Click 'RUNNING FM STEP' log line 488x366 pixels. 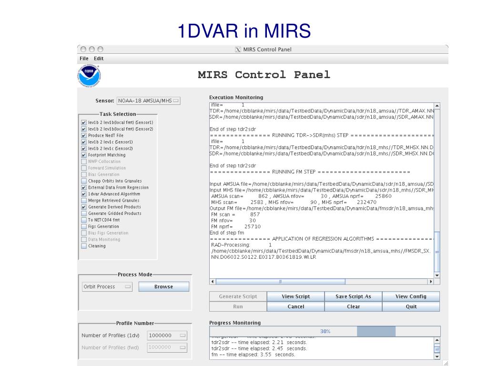point(310,172)
